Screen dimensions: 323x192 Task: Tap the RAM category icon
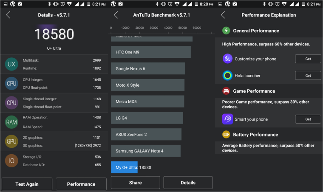click(11, 122)
